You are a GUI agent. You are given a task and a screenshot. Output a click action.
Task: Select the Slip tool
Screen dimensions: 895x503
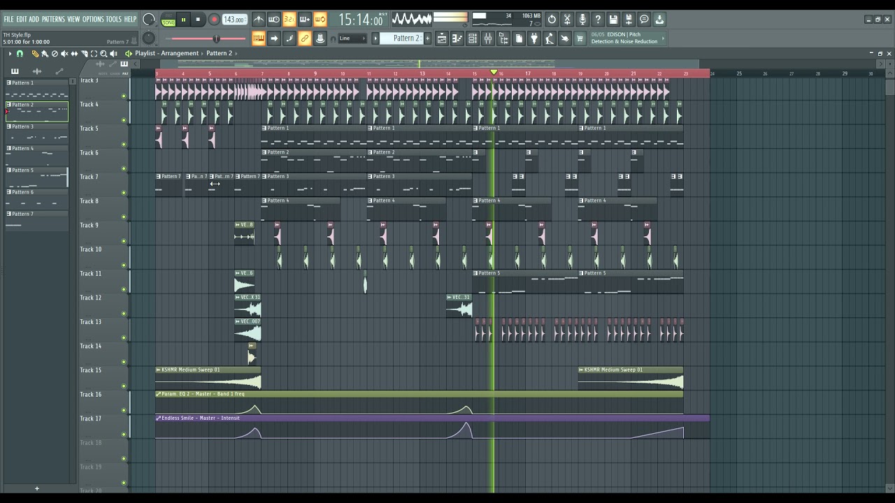pos(74,54)
